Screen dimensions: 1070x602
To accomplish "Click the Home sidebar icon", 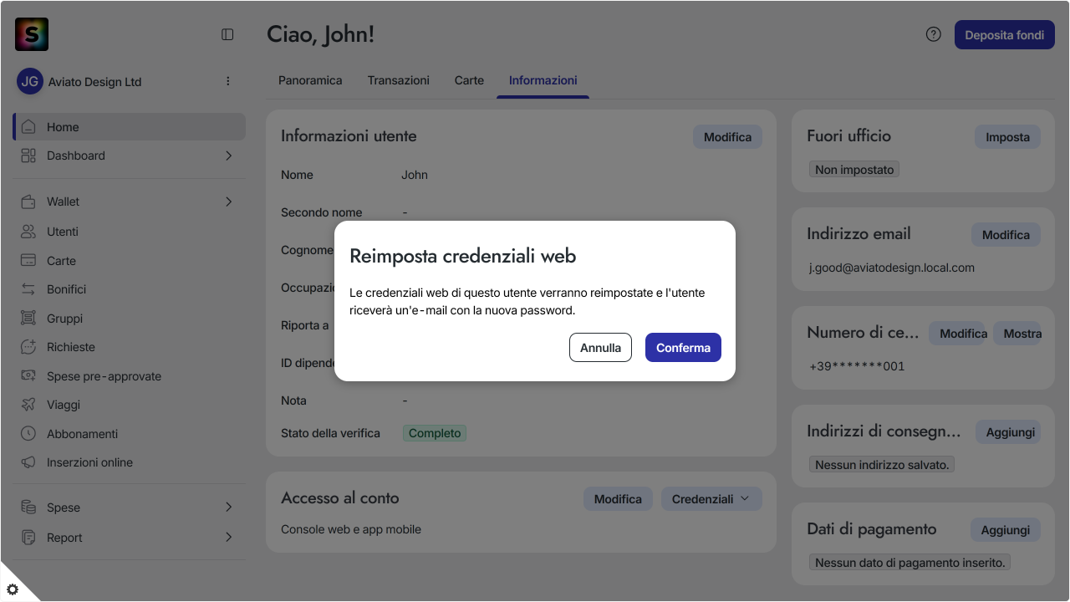I will 28,127.
